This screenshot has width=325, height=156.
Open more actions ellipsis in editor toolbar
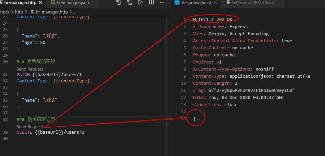click(x=161, y=3)
